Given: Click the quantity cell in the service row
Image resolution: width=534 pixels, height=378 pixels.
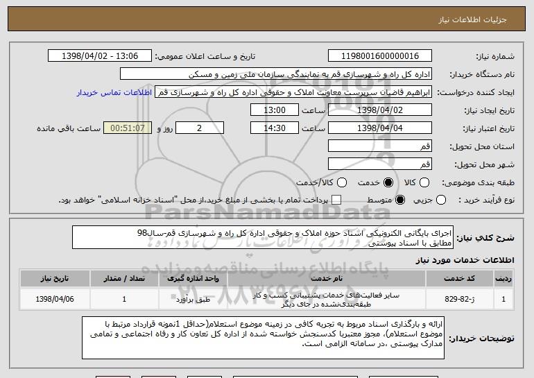Looking at the screenshot, I should point(124,300).
